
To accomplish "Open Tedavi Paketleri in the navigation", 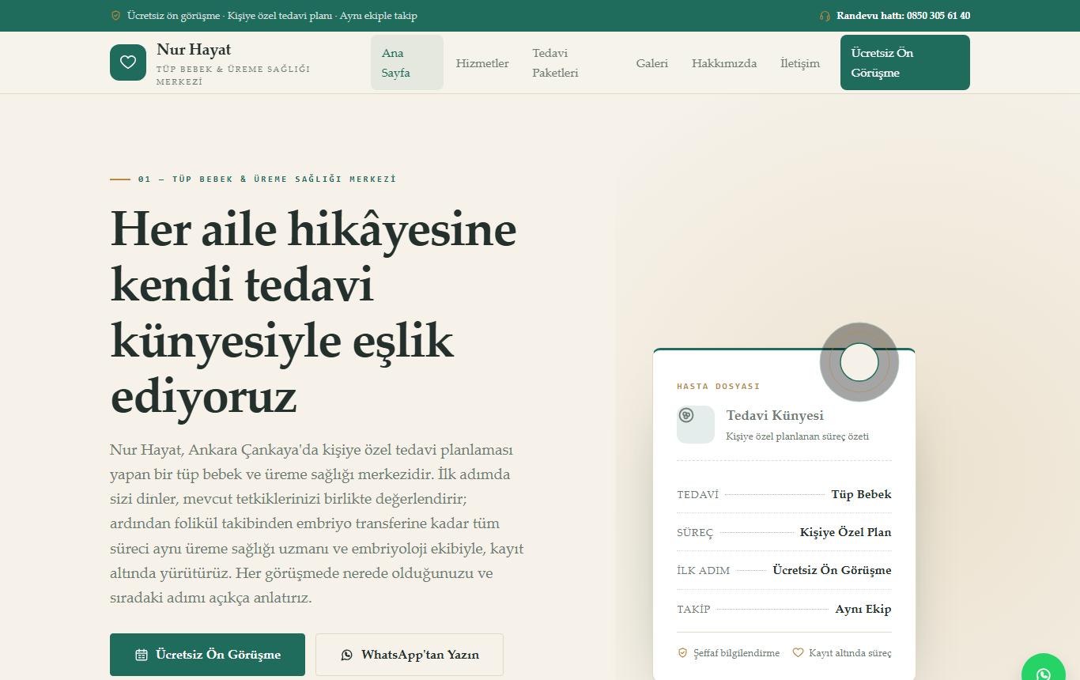I will tap(572, 62).
